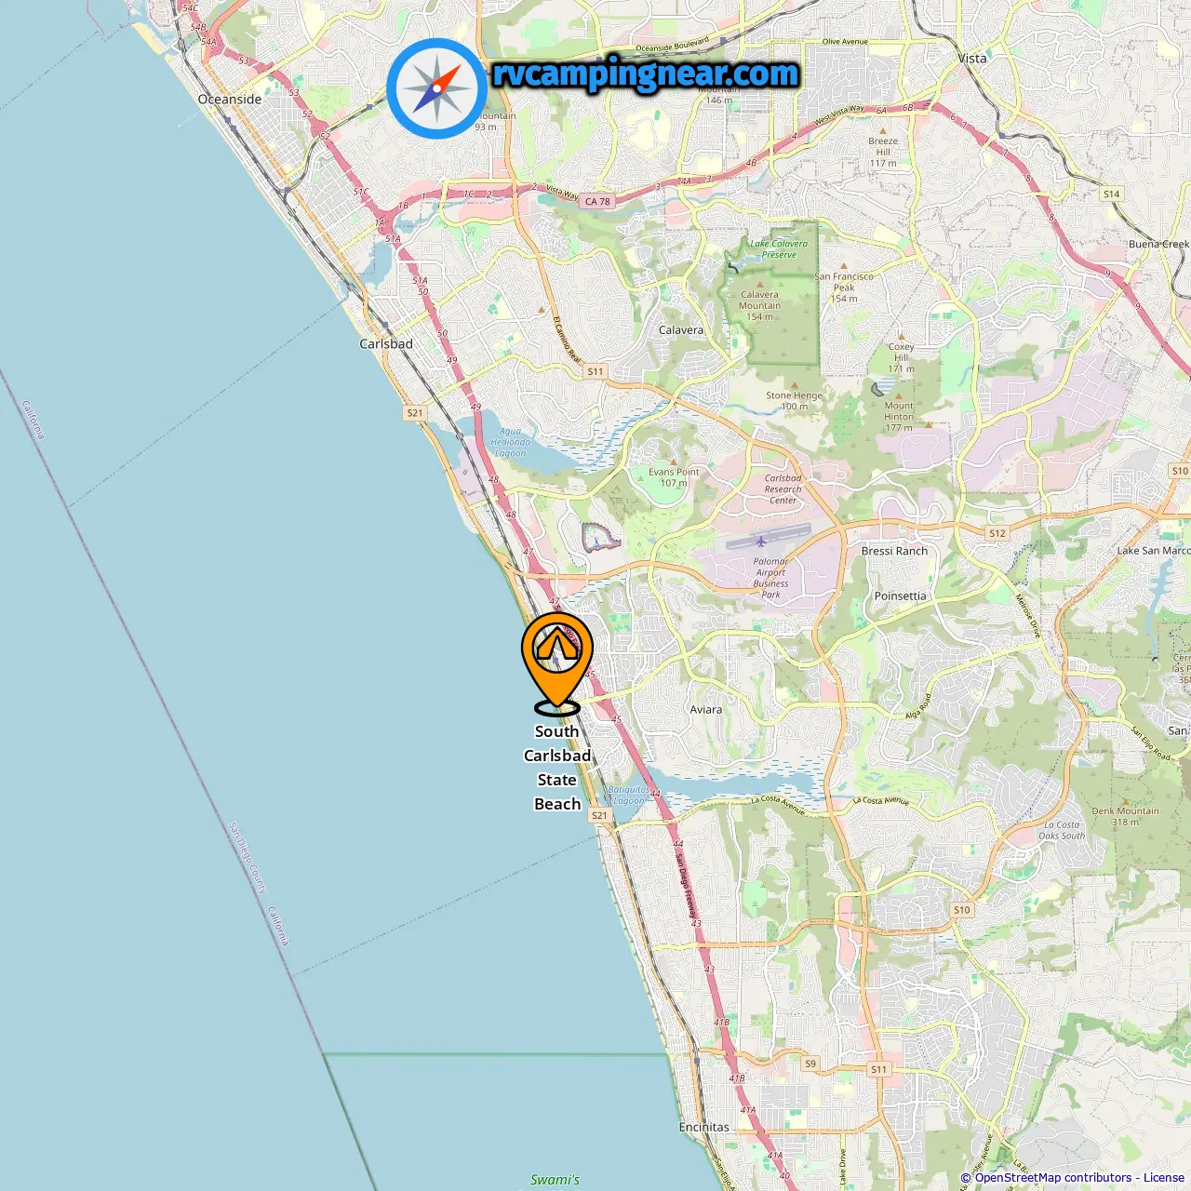The image size is (1191, 1191).
Task: Click the blue compass logo icon
Action: tap(436, 88)
